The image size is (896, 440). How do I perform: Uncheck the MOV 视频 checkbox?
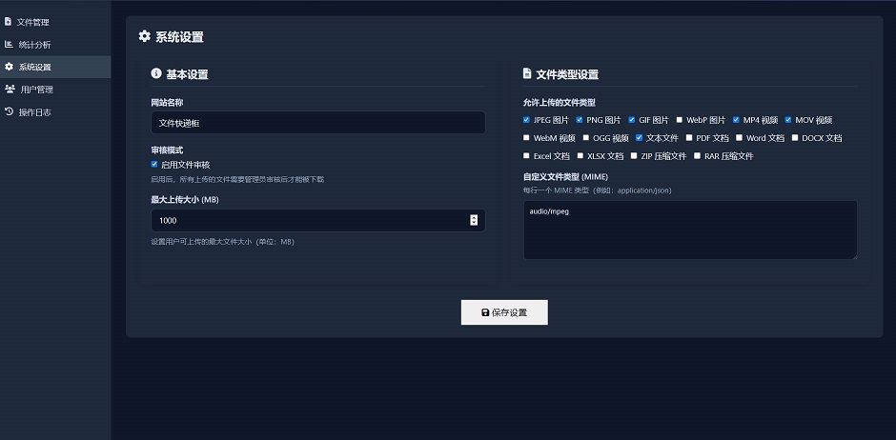click(x=788, y=120)
